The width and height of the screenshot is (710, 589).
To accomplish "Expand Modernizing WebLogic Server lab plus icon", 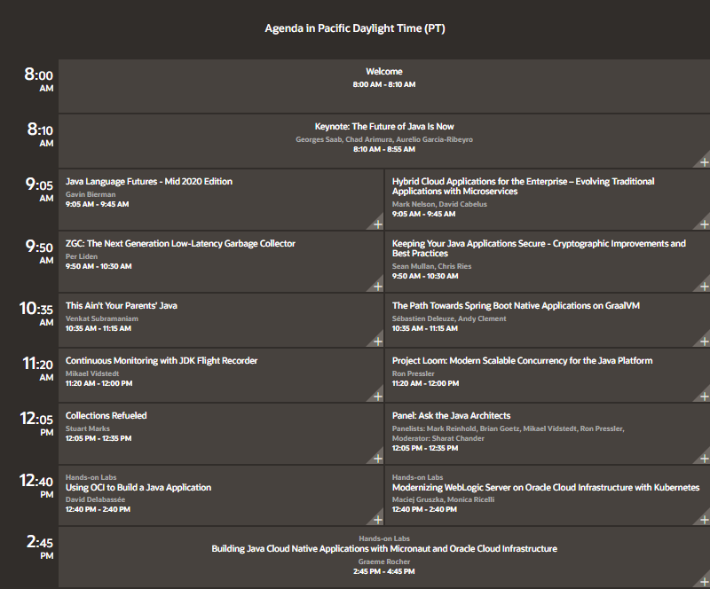I will [x=704, y=520].
